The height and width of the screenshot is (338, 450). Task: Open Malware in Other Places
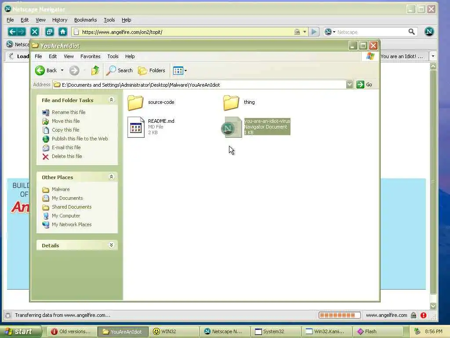click(61, 189)
